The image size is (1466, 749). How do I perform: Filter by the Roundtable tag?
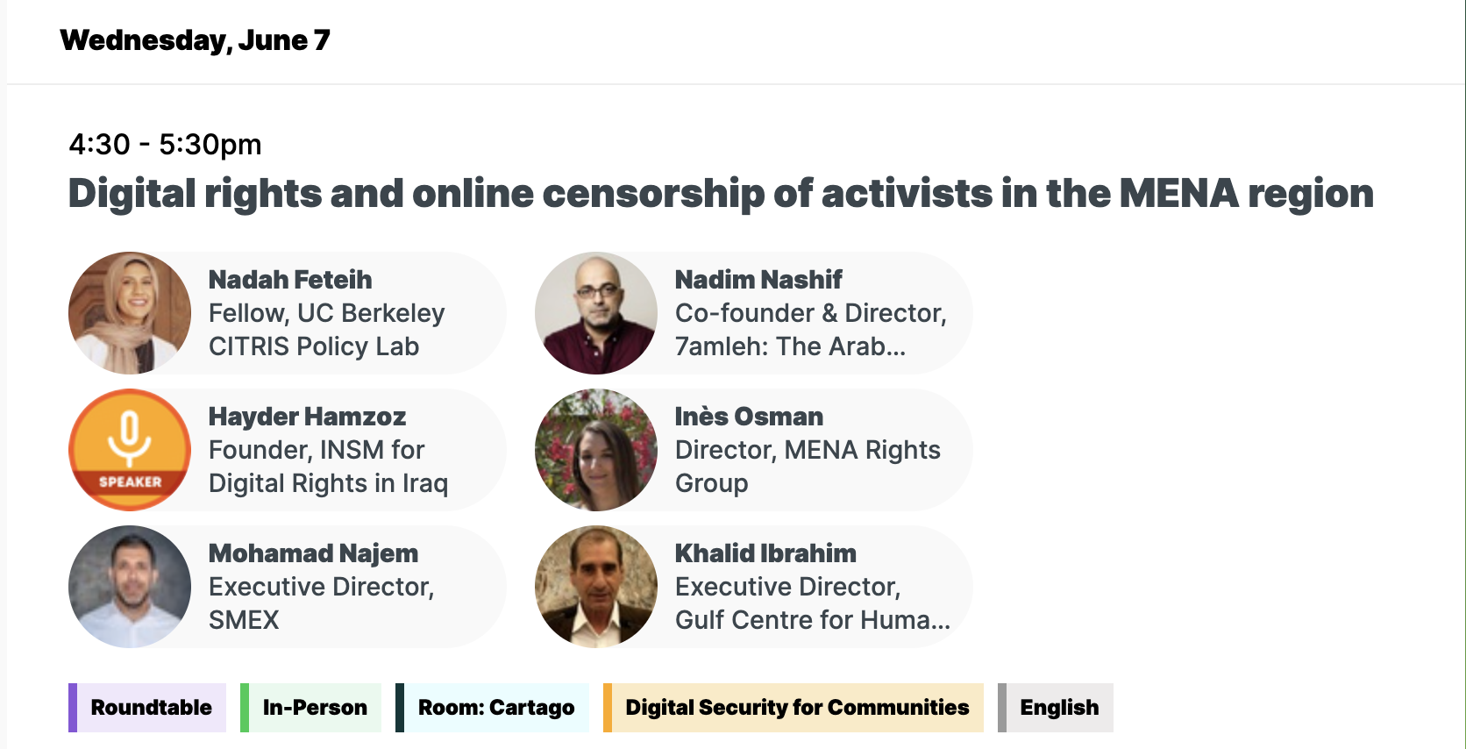click(151, 708)
